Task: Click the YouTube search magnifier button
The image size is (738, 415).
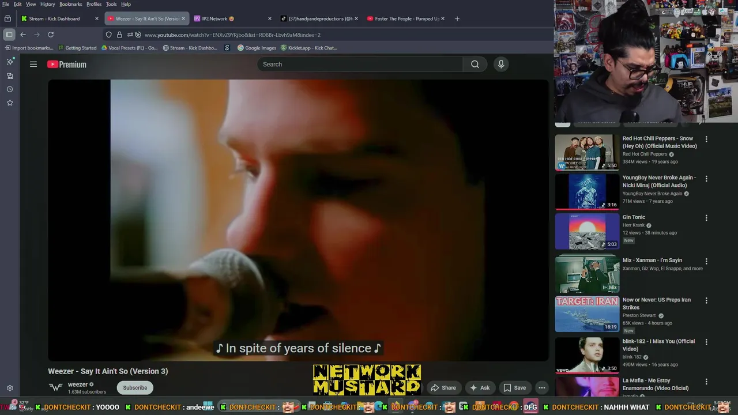Action: click(x=475, y=65)
